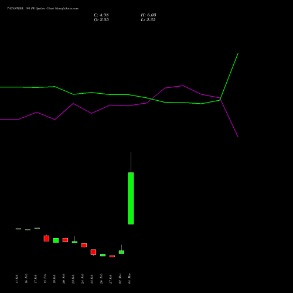
Task: Click the '27 Feb' date label
Action: [111, 279]
